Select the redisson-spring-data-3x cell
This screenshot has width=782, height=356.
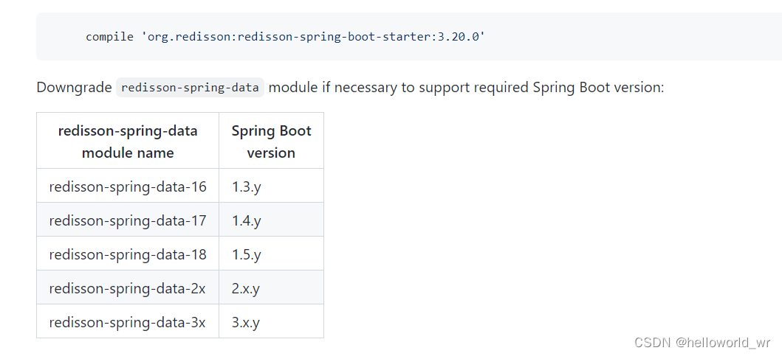pyautogui.click(x=128, y=322)
